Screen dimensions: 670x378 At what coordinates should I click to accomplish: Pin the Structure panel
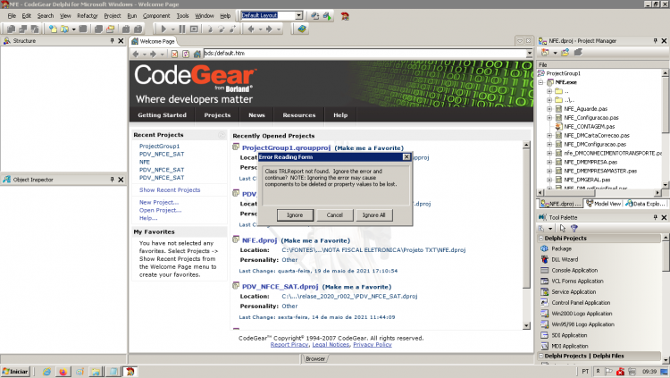point(112,41)
